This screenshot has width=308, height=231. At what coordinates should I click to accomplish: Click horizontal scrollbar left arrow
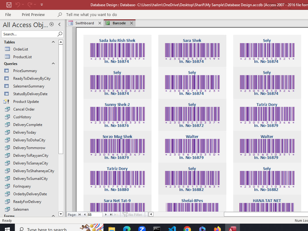151,214
